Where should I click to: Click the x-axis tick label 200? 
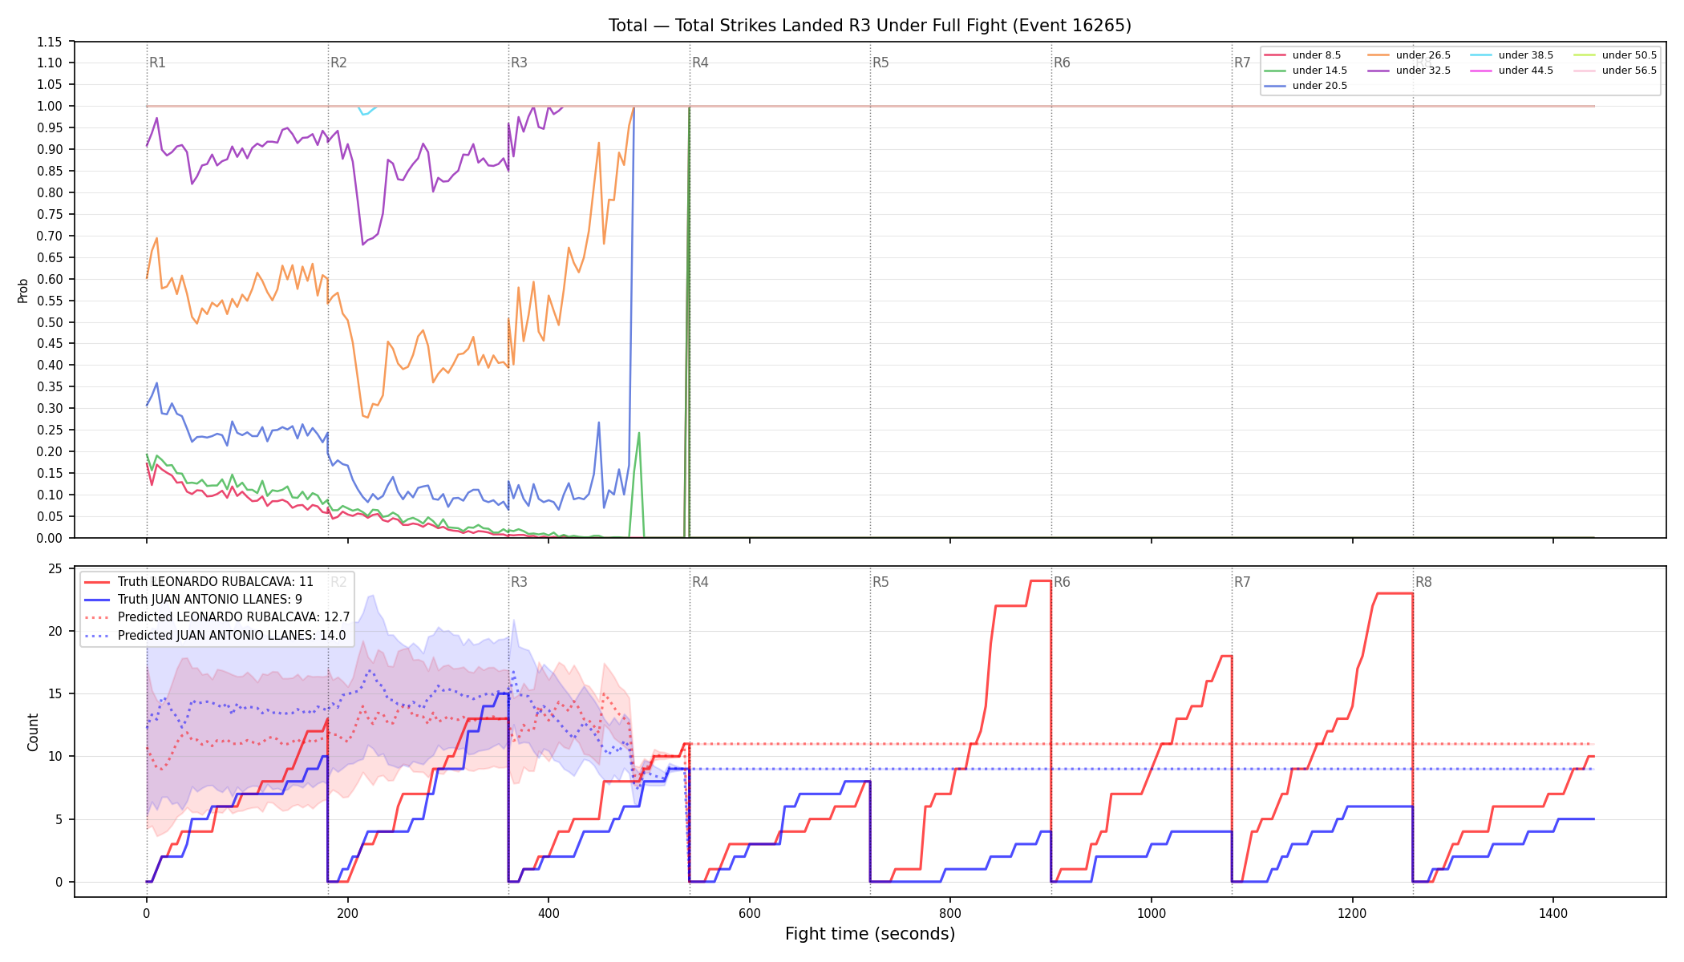(347, 912)
